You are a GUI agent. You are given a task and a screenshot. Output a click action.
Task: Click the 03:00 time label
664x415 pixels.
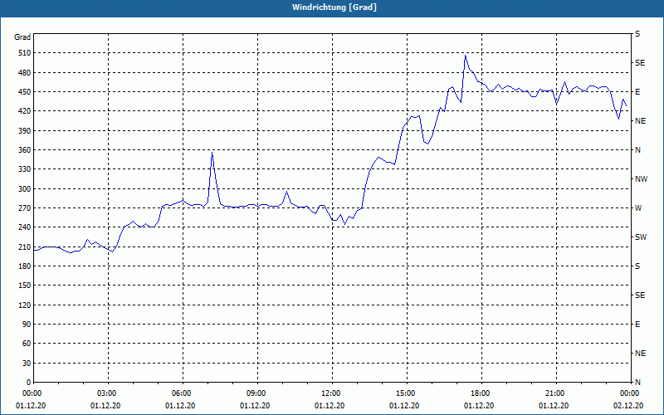[x=109, y=393]
